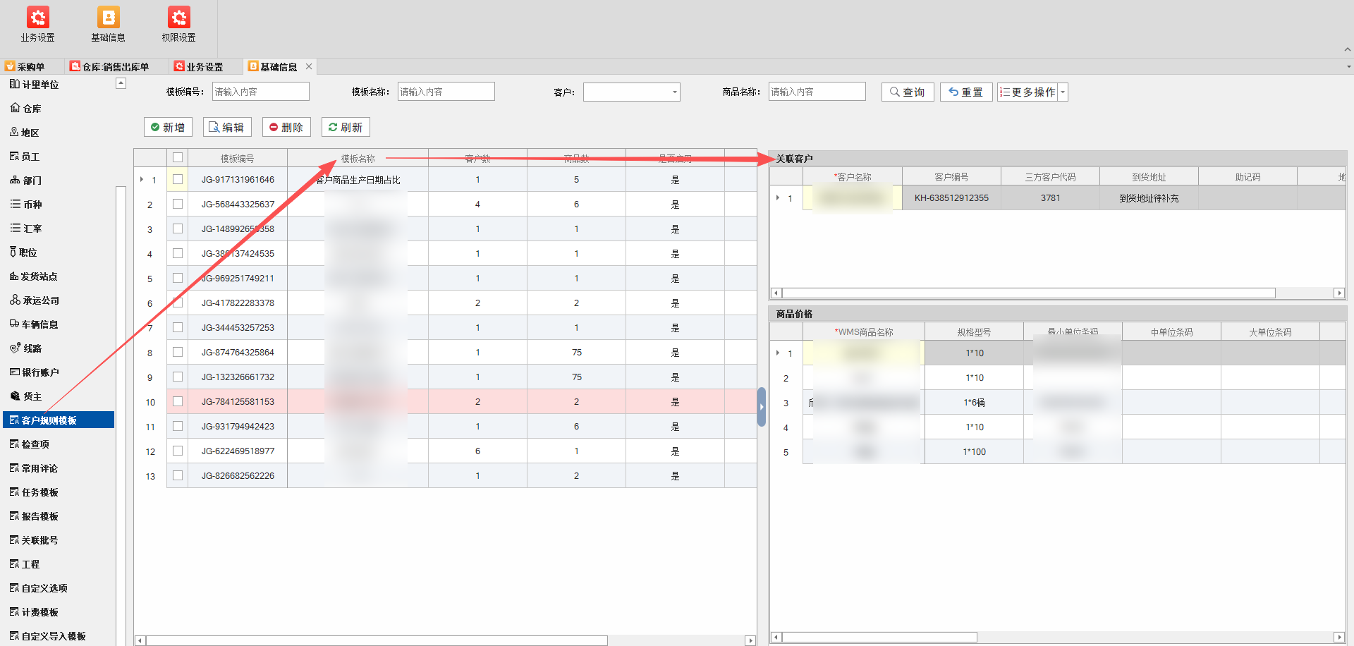Tick checkbox for template JG-917131961646
The image size is (1354, 646).
point(178,180)
